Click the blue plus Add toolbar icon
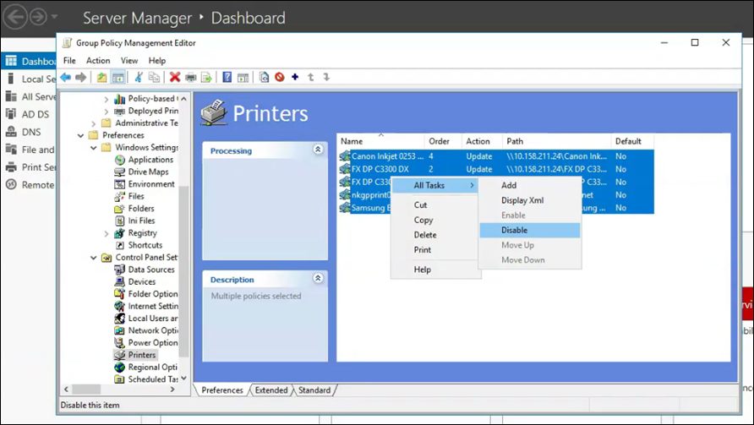 click(x=295, y=78)
